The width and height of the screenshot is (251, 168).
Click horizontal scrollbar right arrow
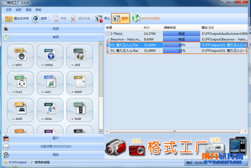pos(246,132)
